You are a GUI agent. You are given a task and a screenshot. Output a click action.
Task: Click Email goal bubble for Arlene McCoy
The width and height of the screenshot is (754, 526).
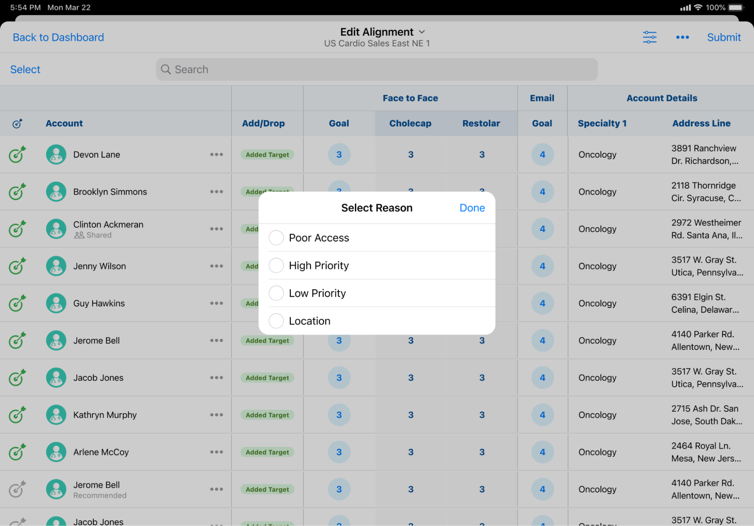tap(542, 452)
